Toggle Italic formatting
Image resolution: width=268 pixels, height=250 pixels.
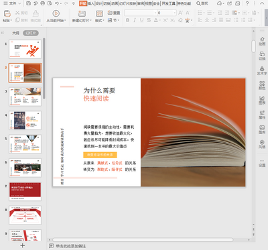click(135, 20)
